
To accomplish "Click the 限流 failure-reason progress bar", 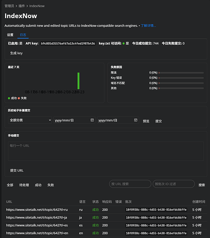I will (x=181, y=72).
